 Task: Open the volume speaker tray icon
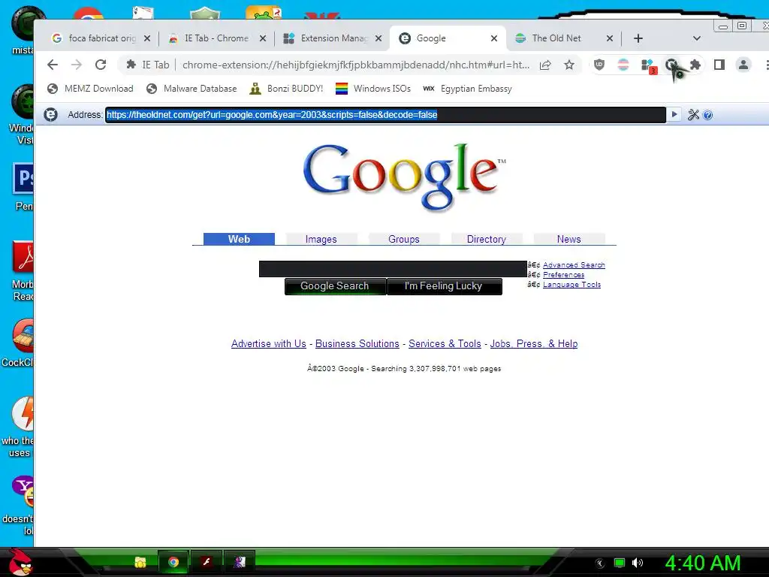click(637, 563)
